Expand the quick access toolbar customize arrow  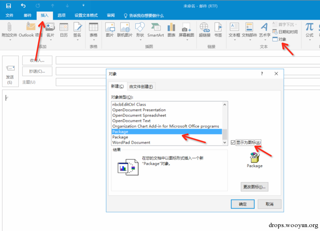click(83, 5)
